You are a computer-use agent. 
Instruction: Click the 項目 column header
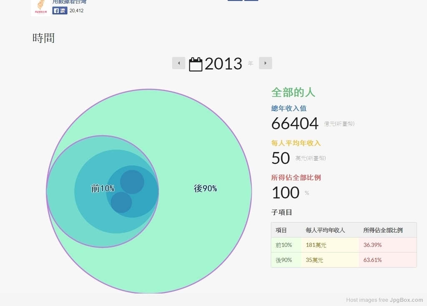[x=281, y=230]
